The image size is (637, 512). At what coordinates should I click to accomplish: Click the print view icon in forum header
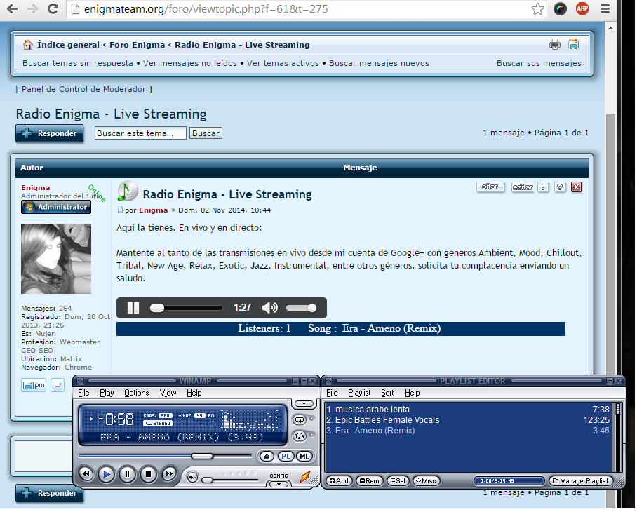pyautogui.click(x=555, y=45)
